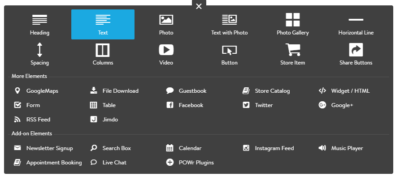Add a Store Item element

pyautogui.click(x=293, y=54)
